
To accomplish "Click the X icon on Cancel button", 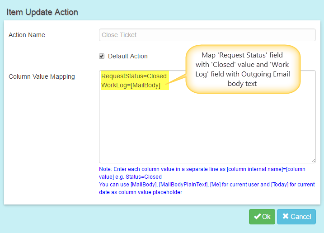I will click(x=286, y=216).
